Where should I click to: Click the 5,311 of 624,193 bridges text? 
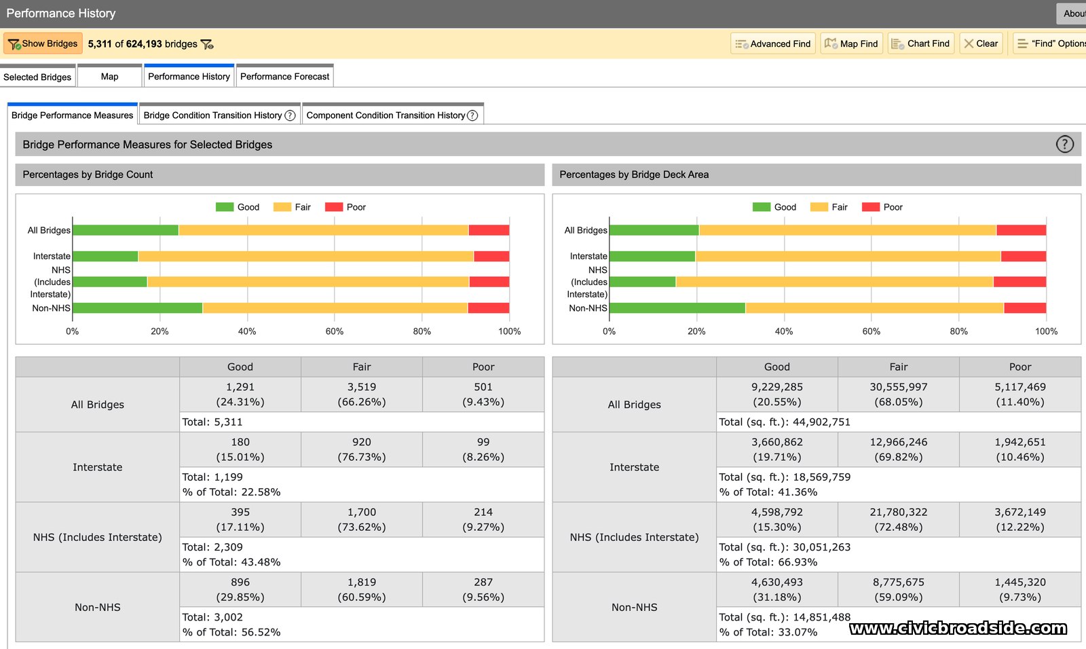point(143,44)
